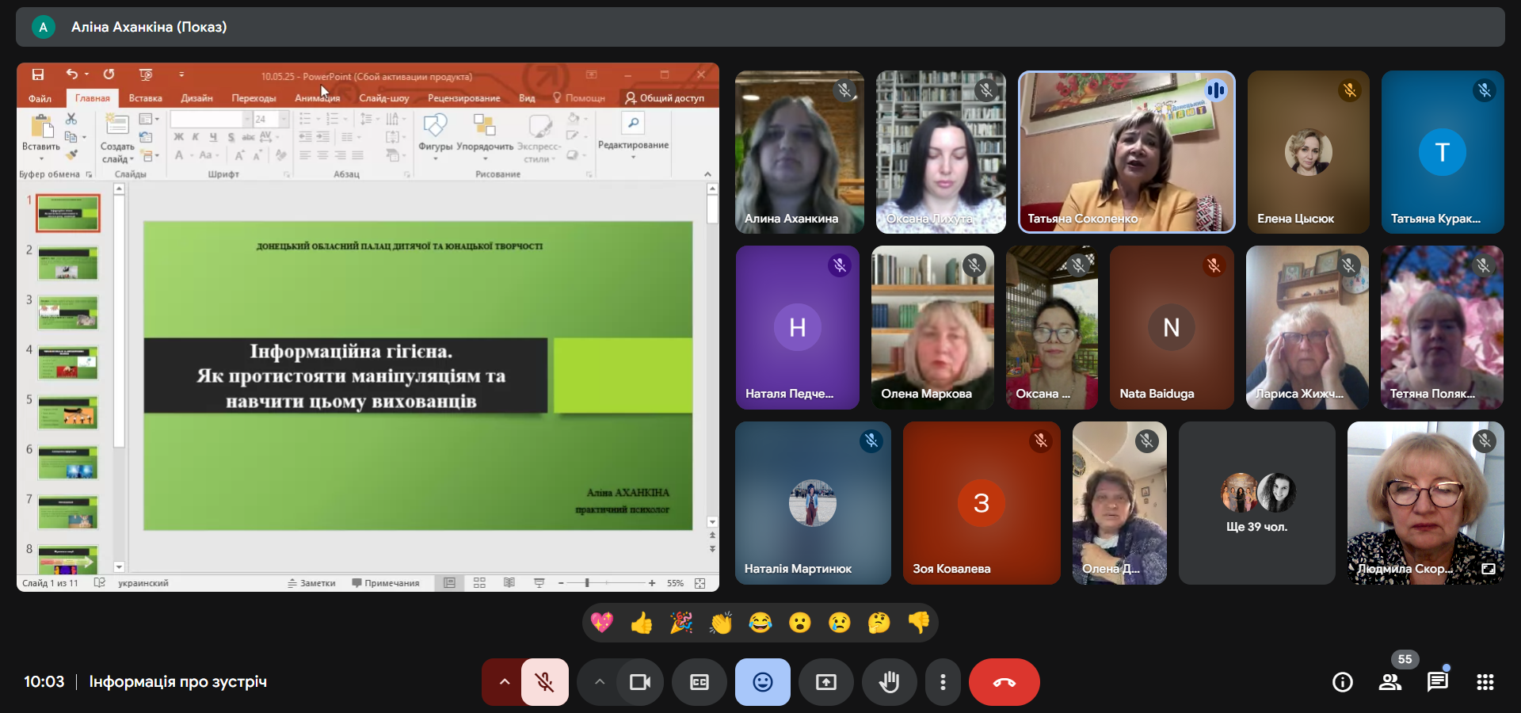Open more options three-dot menu

tap(942, 682)
